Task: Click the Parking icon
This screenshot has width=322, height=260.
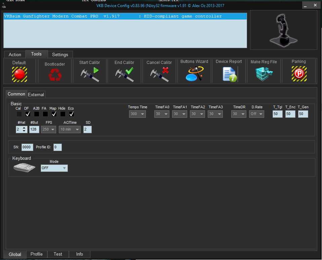Action: coord(299,74)
